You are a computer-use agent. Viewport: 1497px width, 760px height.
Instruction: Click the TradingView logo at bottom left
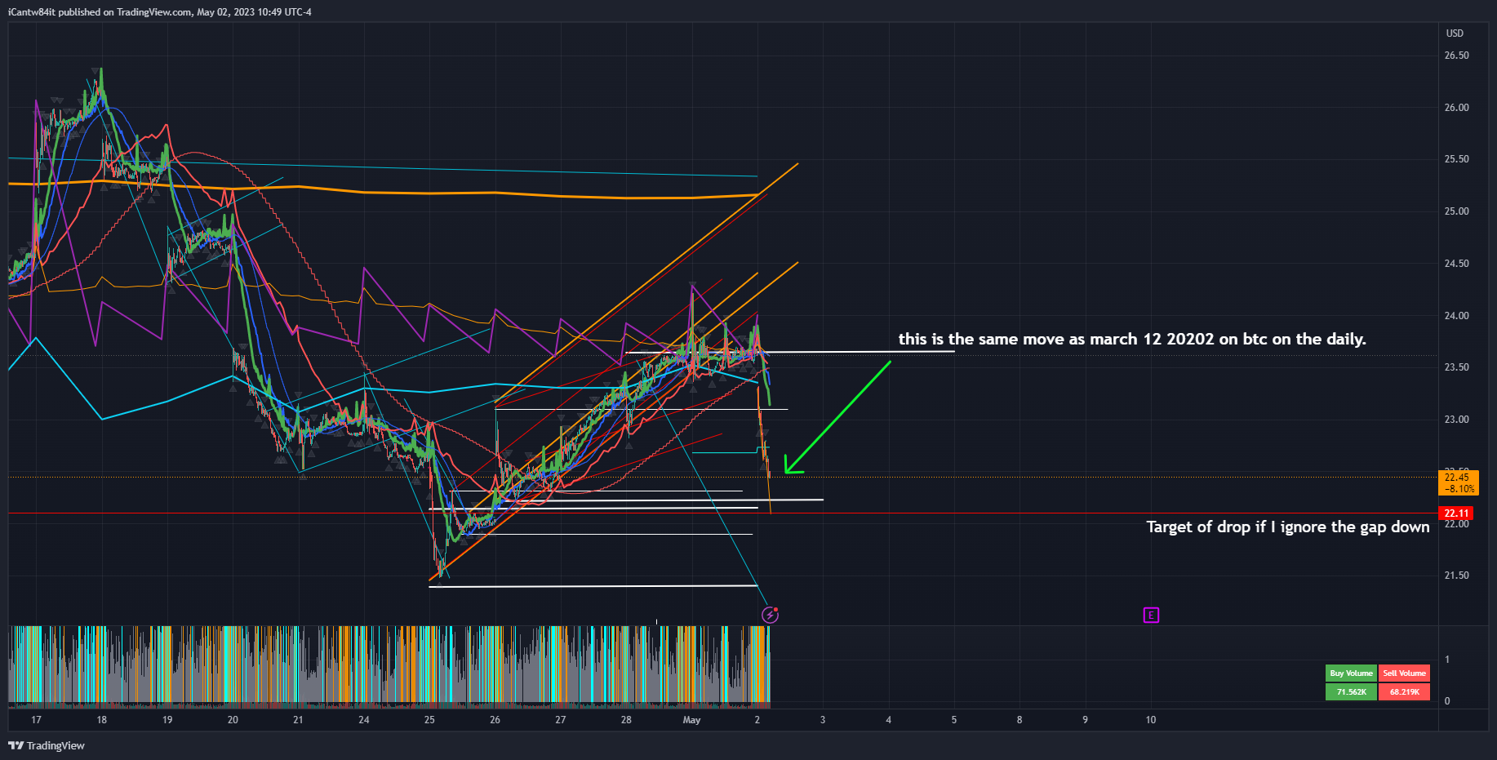coord(47,745)
